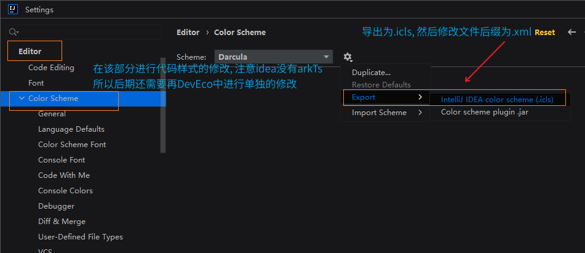This screenshot has width=585, height=253.
Task: Open Debugger color settings
Action: click(x=57, y=206)
